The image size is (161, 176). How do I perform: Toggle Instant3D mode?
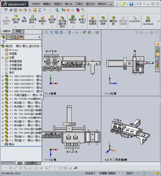click(135, 19)
